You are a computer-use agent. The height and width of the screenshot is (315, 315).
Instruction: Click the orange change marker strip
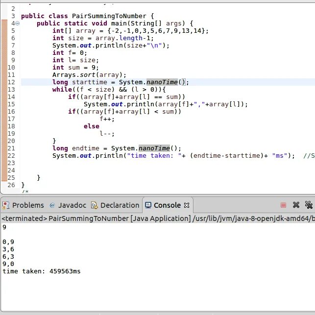4,100
